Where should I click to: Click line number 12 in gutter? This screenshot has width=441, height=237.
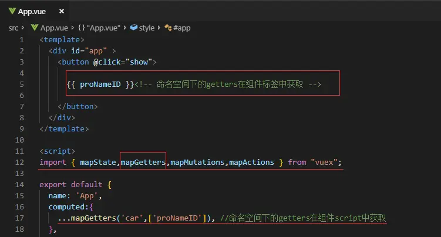pyautogui.click(x=19, y=162)
